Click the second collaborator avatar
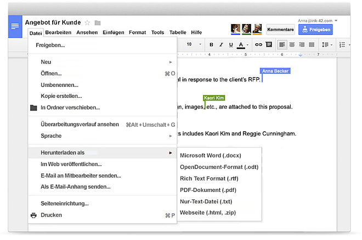362x240 pixels. tap(247, 29)
